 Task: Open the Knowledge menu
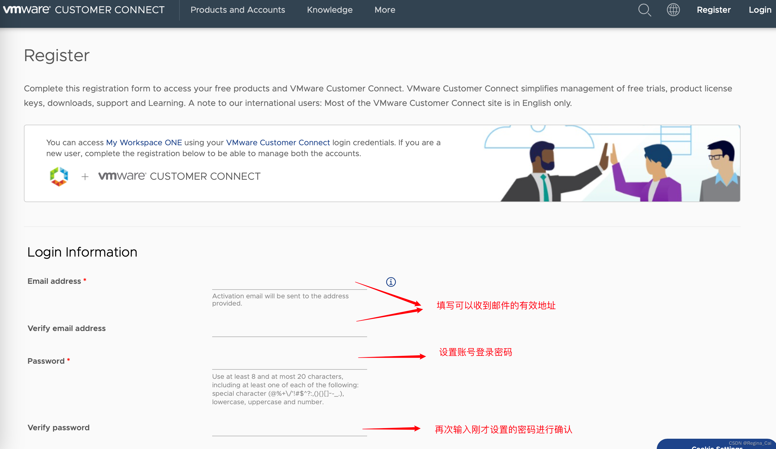[330, 10]
